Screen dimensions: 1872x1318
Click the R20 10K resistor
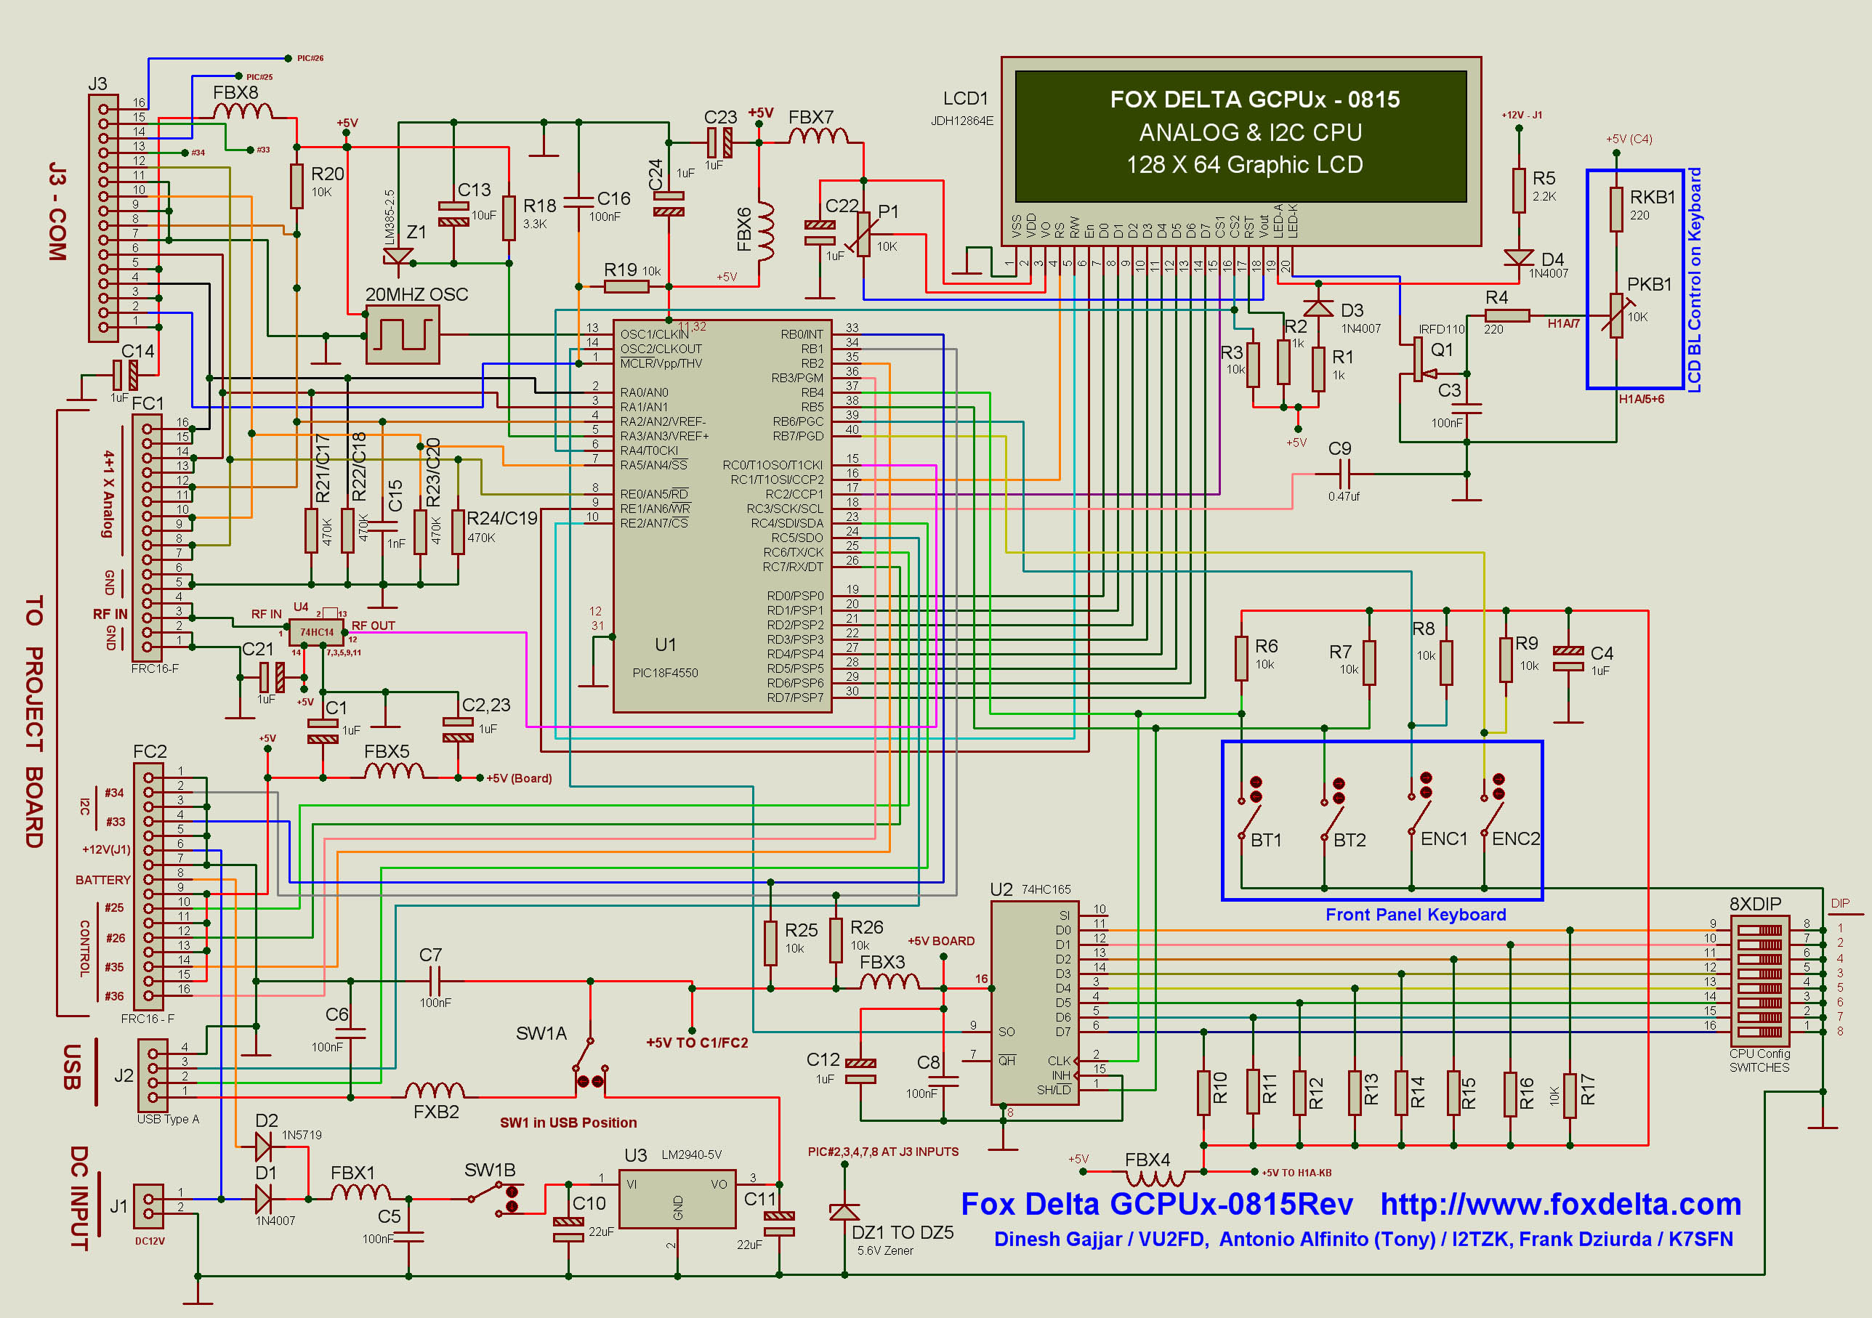coord(296,187)
